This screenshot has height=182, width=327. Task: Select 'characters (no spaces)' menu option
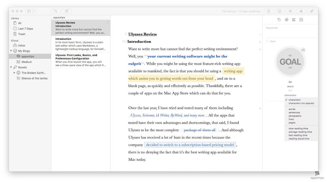(301, 103)
